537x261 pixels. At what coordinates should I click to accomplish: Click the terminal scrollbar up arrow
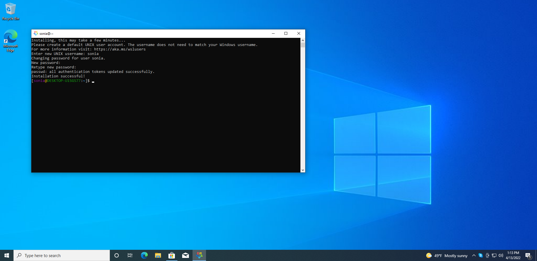coord(303,40)
